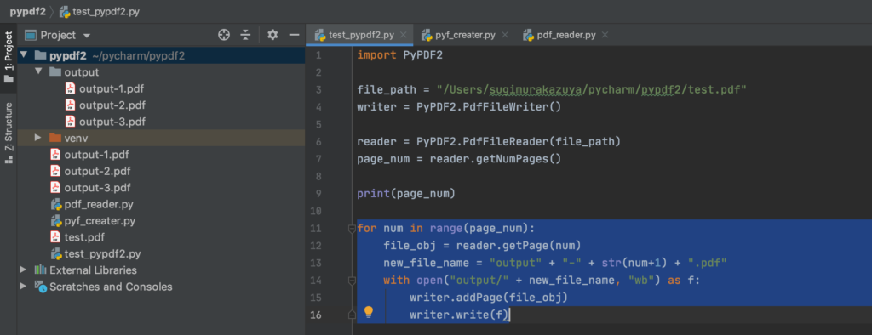Screen dimensions: 872x335
Task: Click the yellow lightbulb intention icon
Action: 368,313
